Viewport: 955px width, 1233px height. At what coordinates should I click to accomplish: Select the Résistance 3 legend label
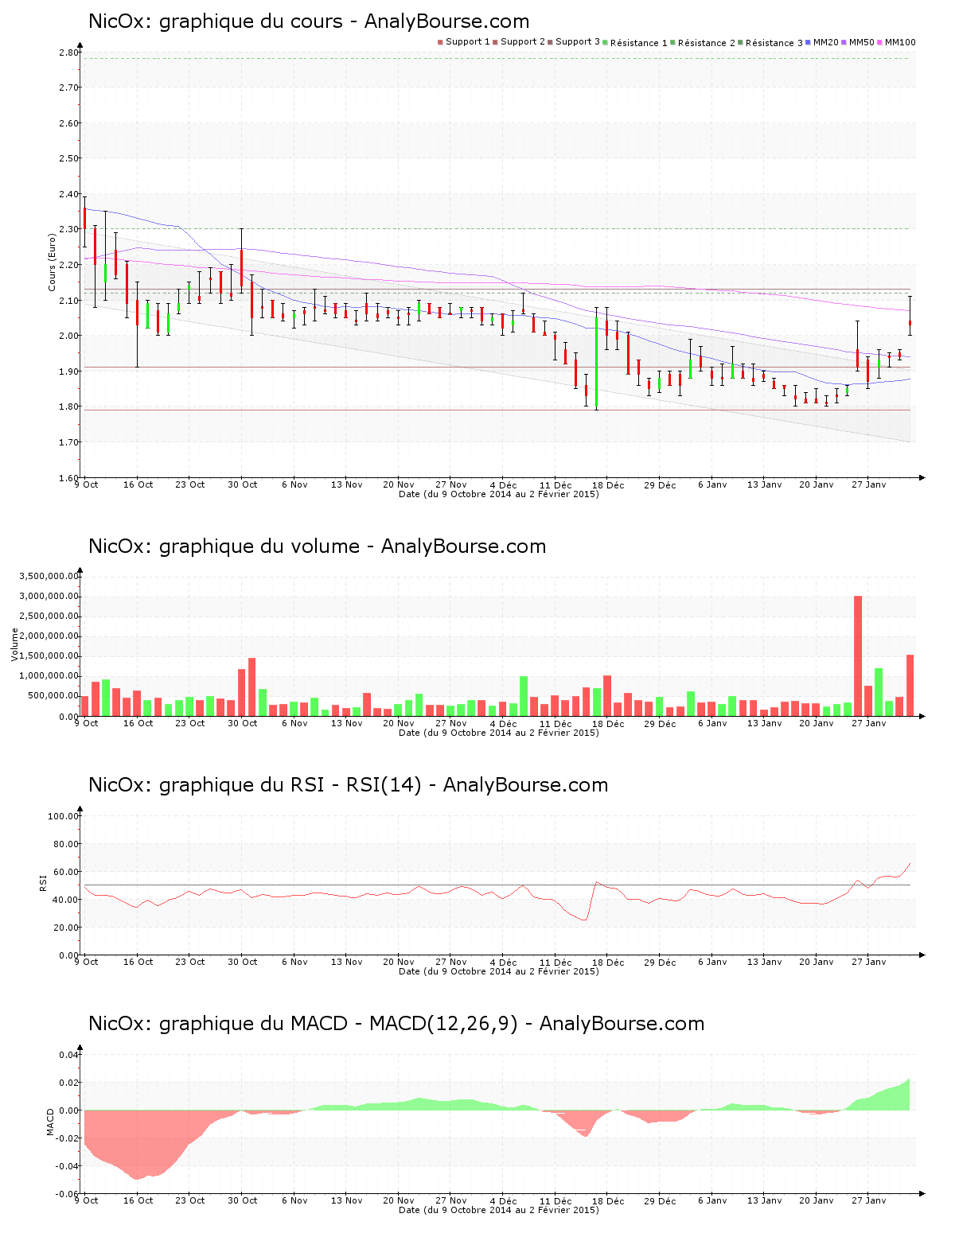pos(774,43)
